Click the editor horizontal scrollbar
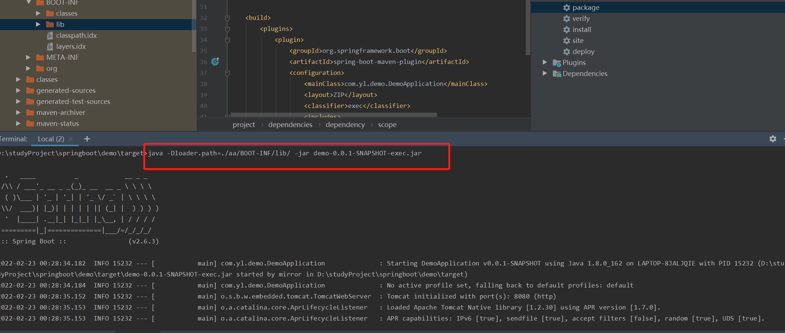The image size is (785, 333). point(334,115)
